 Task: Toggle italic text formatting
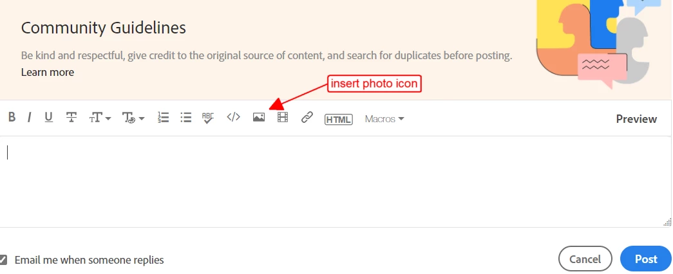click(x=29, y=117)
